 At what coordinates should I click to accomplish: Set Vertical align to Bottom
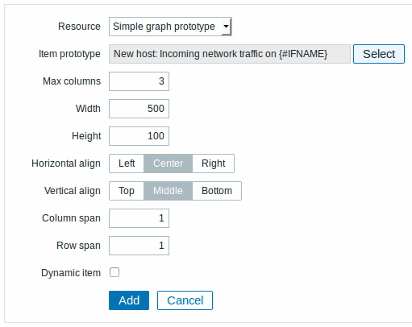(217, 191)
